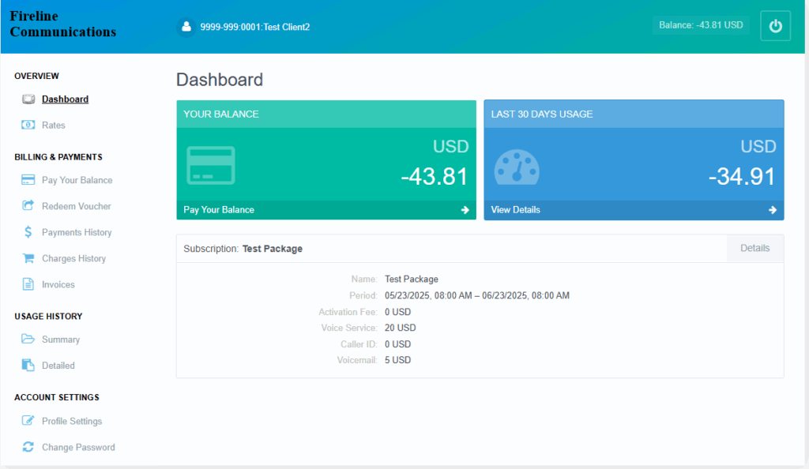This screenshot has width=809, height=469.
Task: Click the Subscription: Test Package heading
Action: [243, 249]
